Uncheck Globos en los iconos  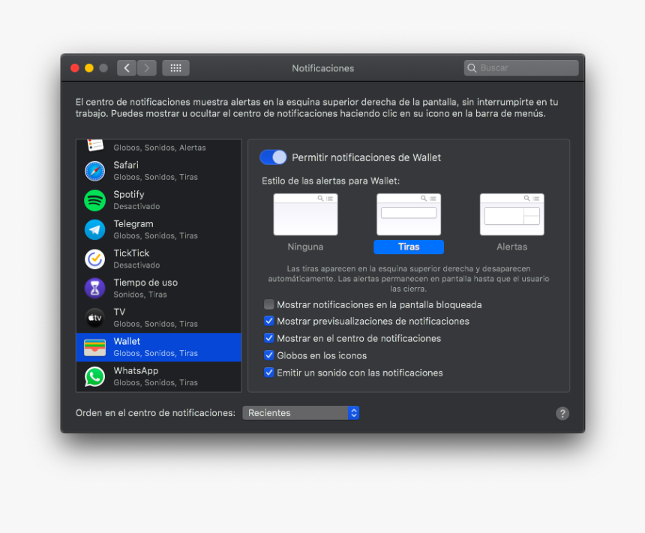click(x=268, y=355)
